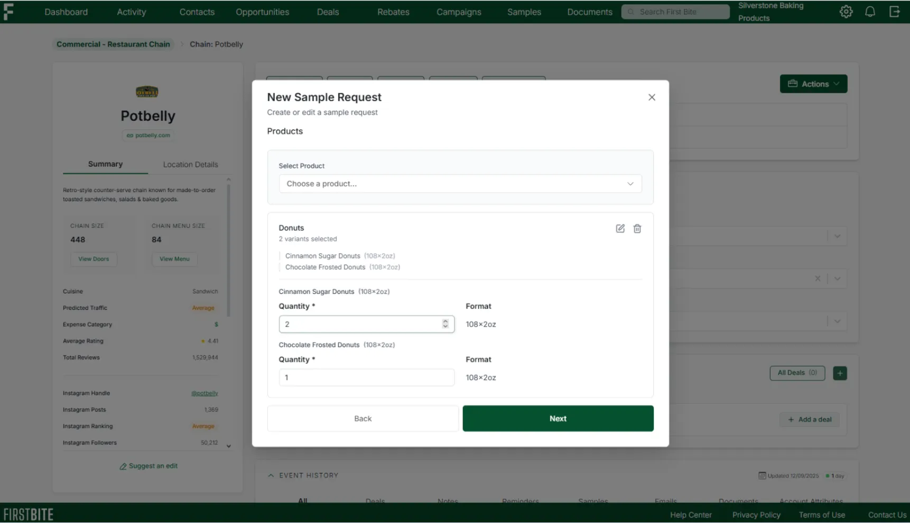
Task: Click the Instagram Followers value 50,212
Action: pos(209,443)
